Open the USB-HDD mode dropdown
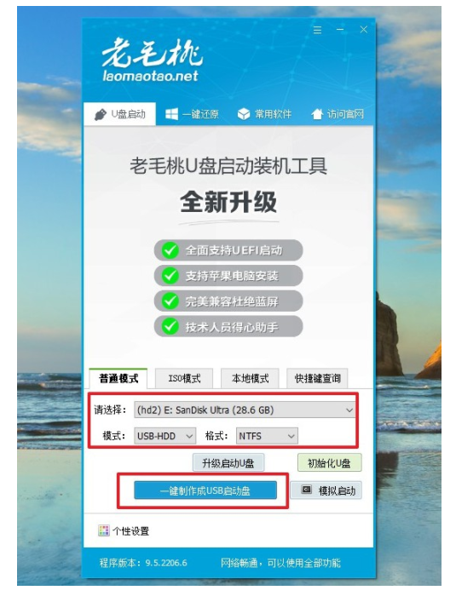456x596 pixels. [165, 436]
